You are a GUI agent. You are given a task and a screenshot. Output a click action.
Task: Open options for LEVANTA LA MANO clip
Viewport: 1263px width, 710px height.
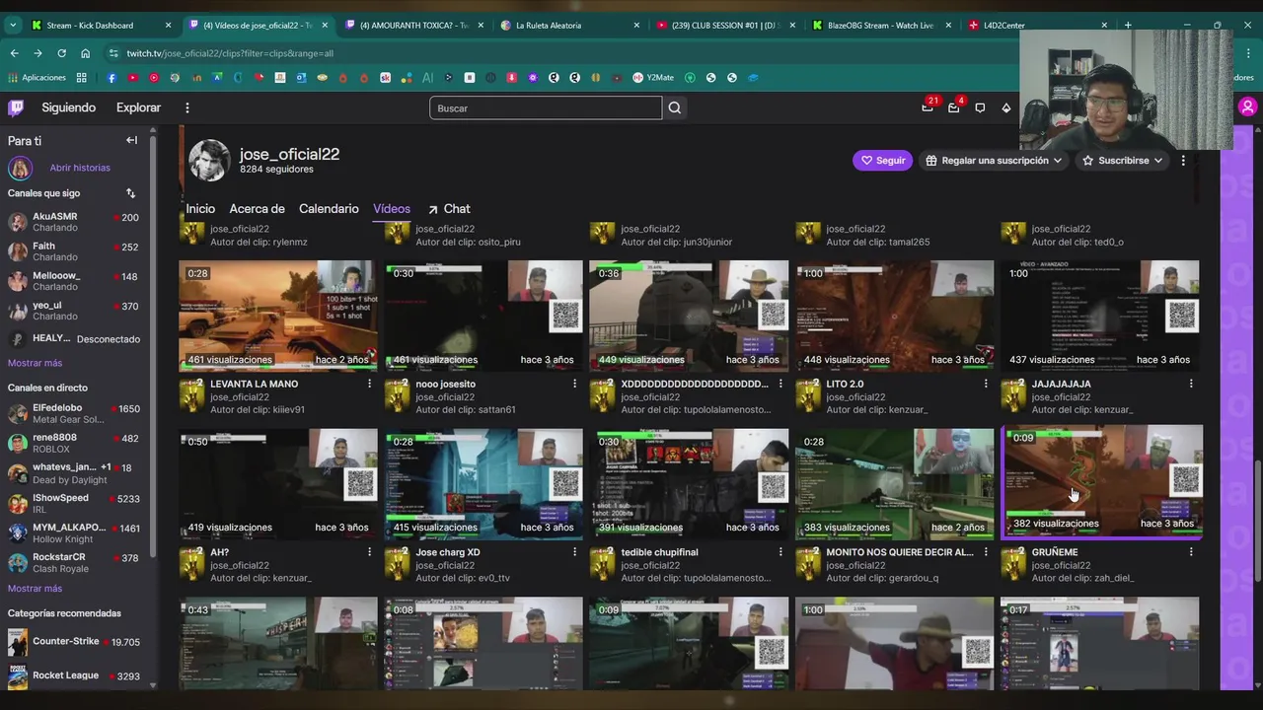pyautogui.click(x=369, y=384)
